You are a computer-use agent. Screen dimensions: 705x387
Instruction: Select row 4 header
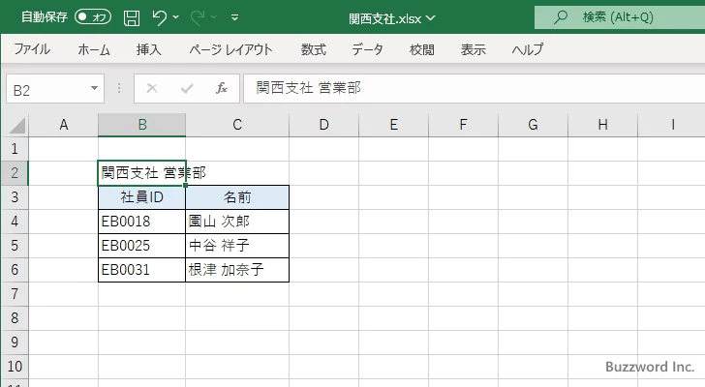(15, 222)
